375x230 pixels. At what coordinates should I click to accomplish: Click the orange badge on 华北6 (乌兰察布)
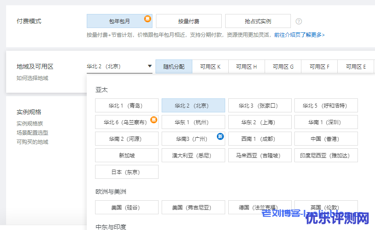[153, 119]
